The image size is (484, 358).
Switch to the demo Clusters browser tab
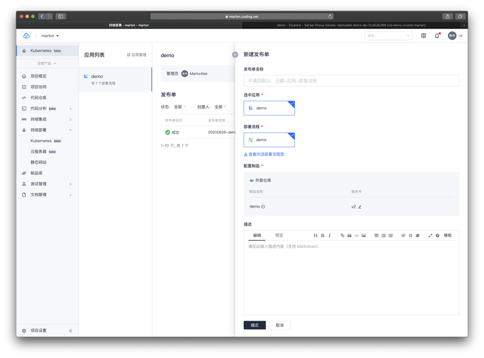(x=351, y=25)
